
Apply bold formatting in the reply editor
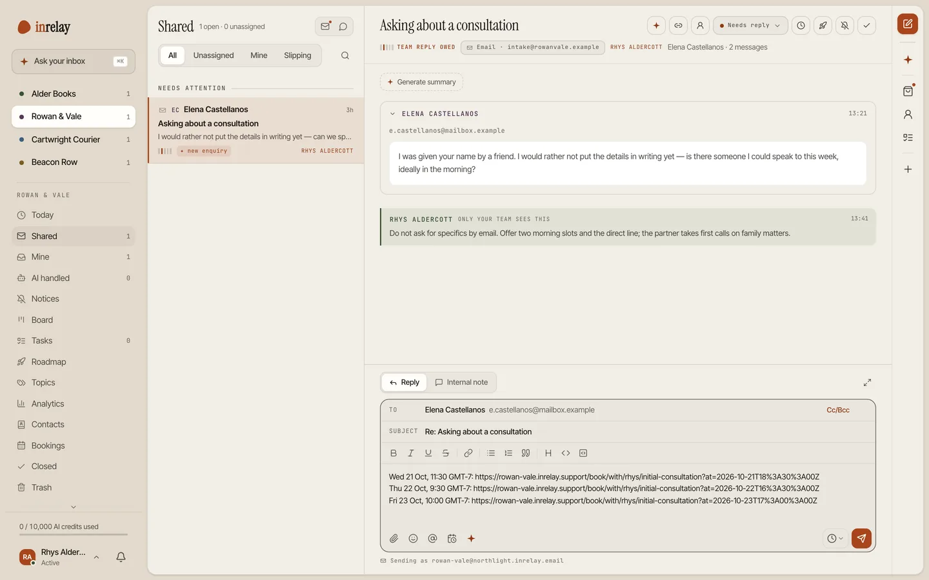coord(394,453)
